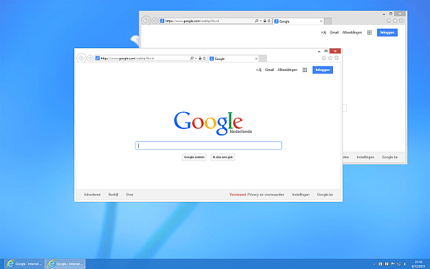
Task: Open the address bar dropdown in the background window
Action: coord(261,21)
